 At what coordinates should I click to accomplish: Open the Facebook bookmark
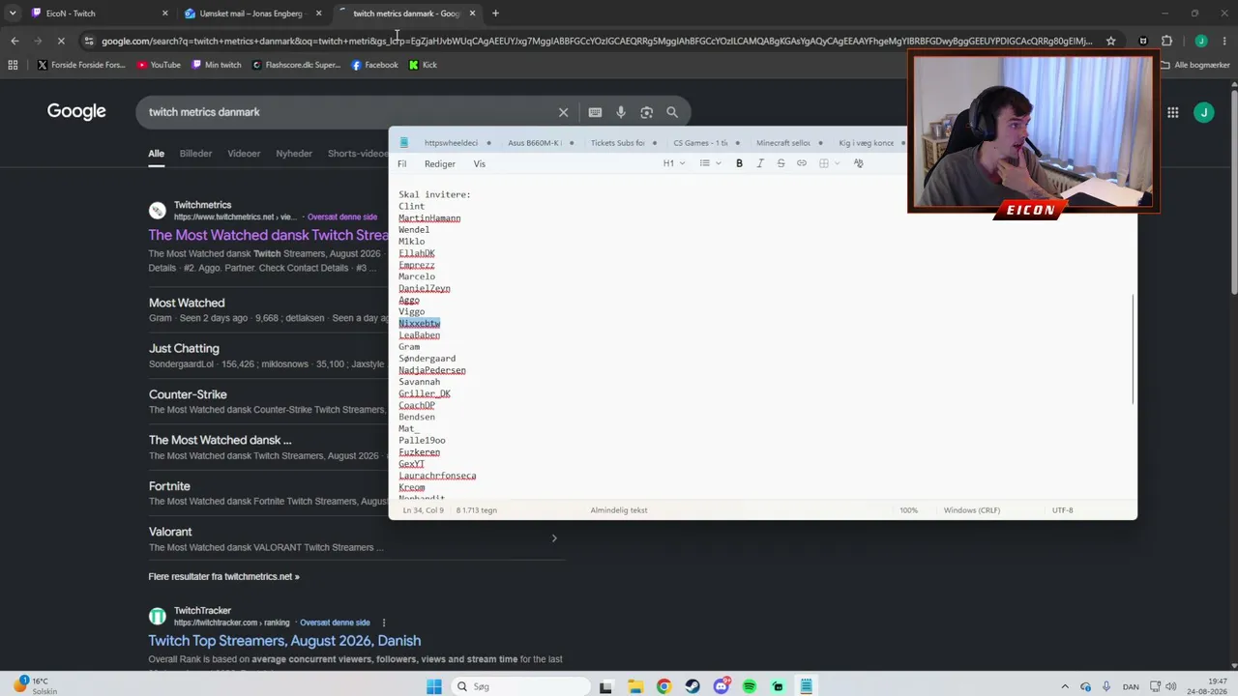point(374,65)
